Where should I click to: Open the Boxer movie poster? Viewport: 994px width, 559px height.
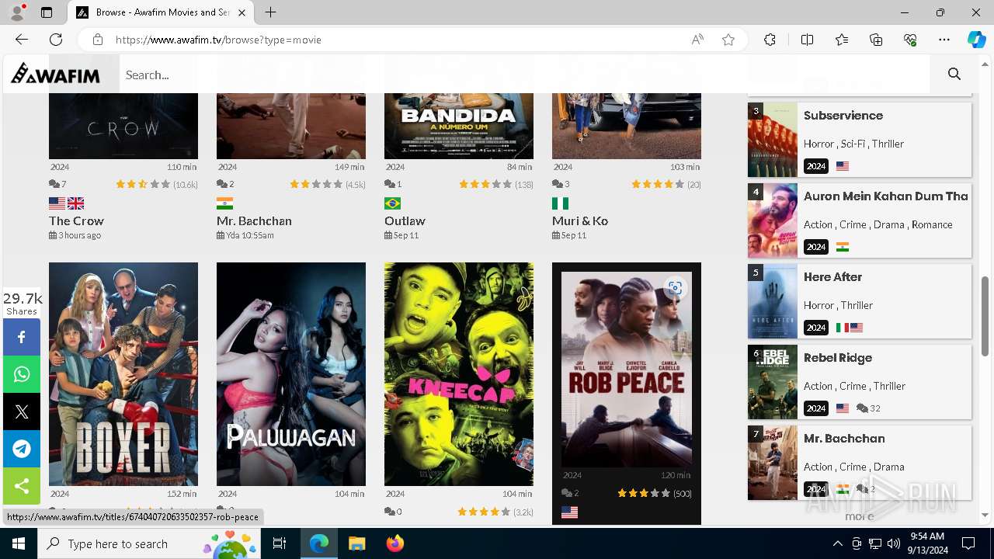pos(123,374)
